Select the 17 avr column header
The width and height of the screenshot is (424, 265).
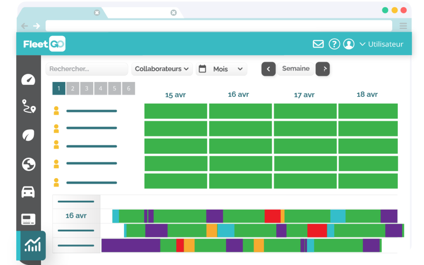304,95
